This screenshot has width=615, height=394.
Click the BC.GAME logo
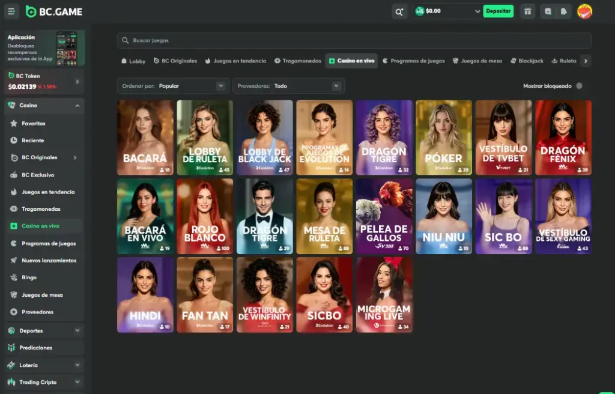click(53, 12)
